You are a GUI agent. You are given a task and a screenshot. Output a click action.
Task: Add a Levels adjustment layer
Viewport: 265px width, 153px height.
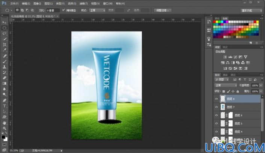(230, 57)
